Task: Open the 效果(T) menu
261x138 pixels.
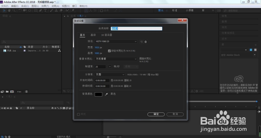Action: tap(45, 6)
